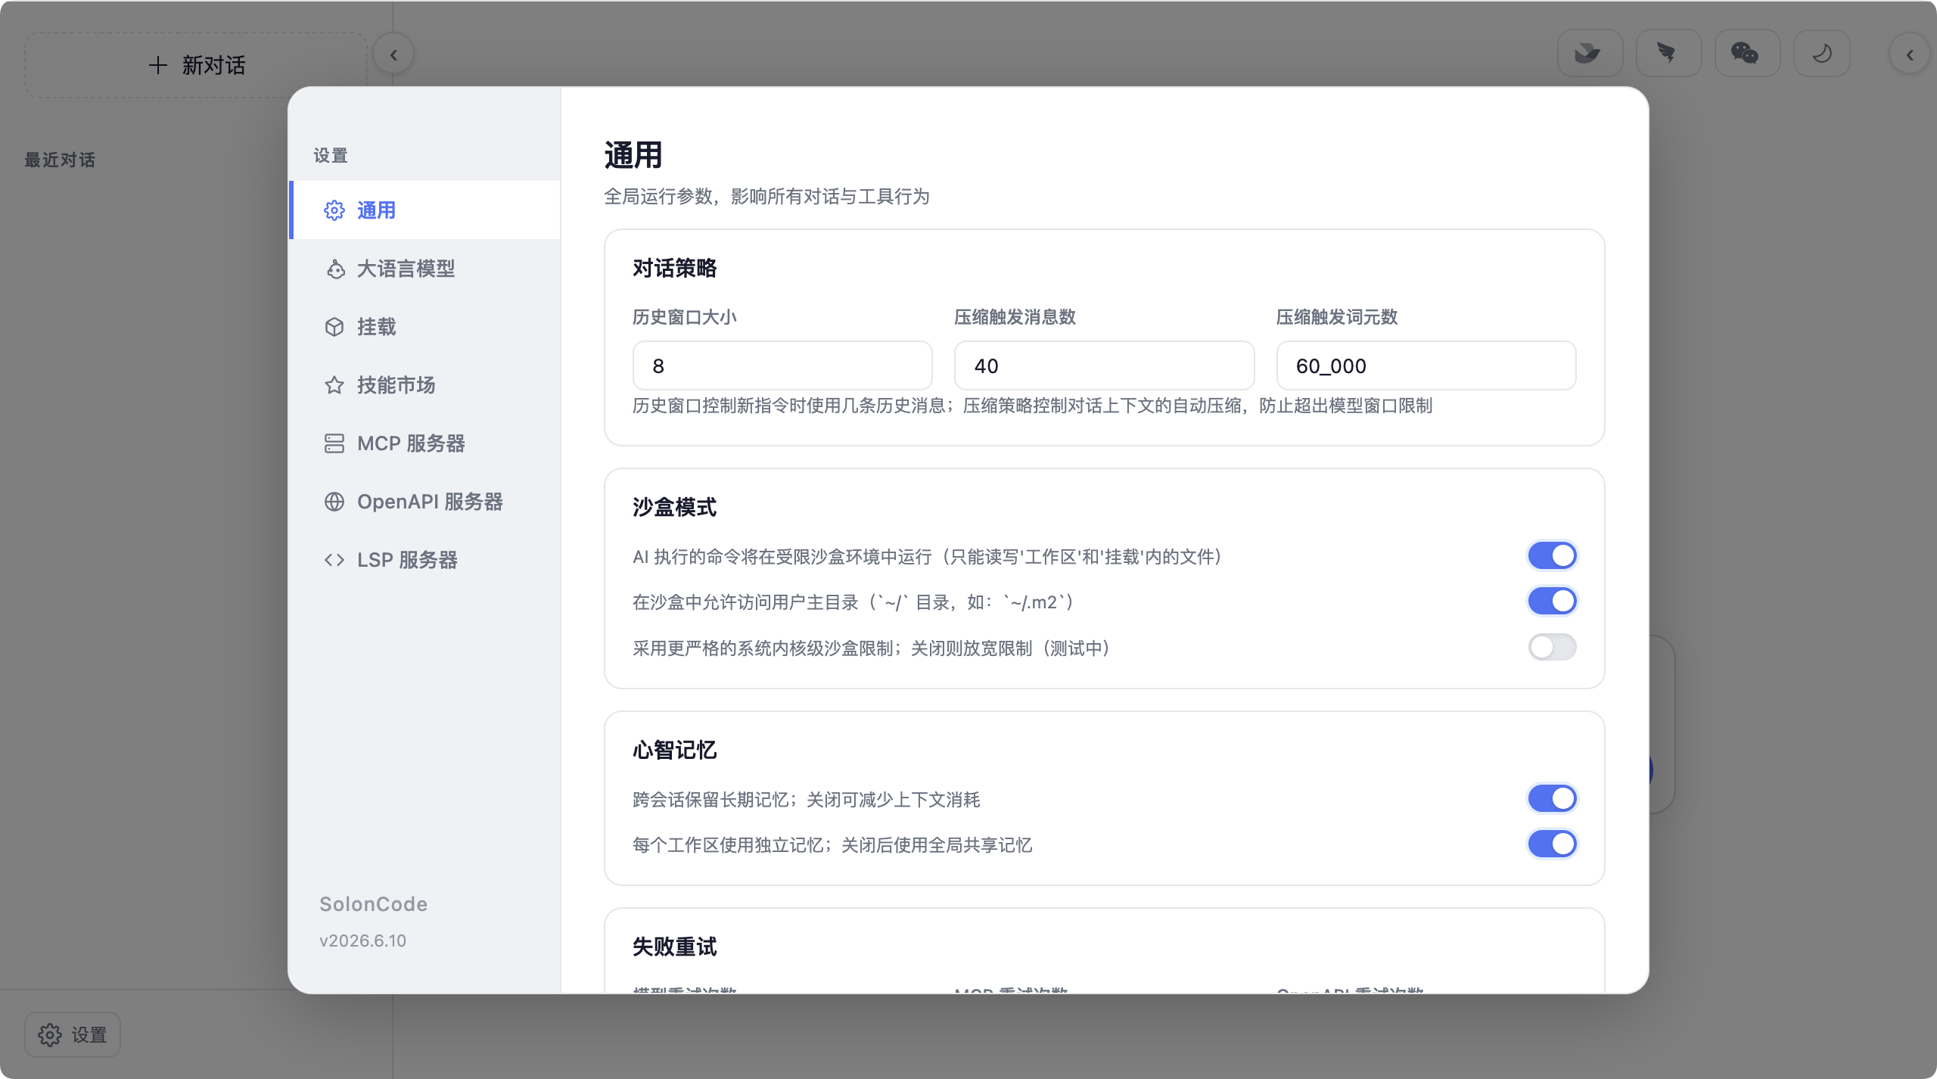Click the 历史窗口大小 input field
This screenshot has height=1079, width=1937.
pyautogui.click(x=782, y=366)
